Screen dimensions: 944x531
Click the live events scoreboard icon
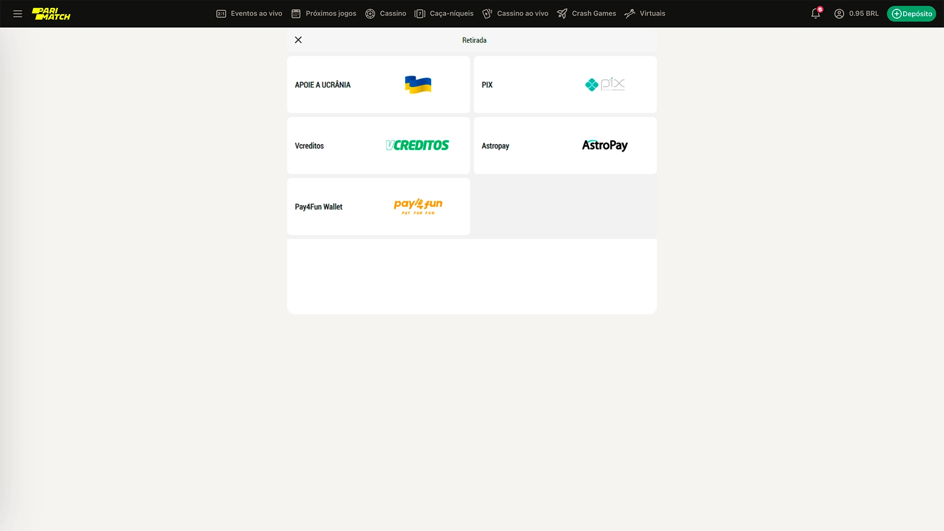(221, 14)
